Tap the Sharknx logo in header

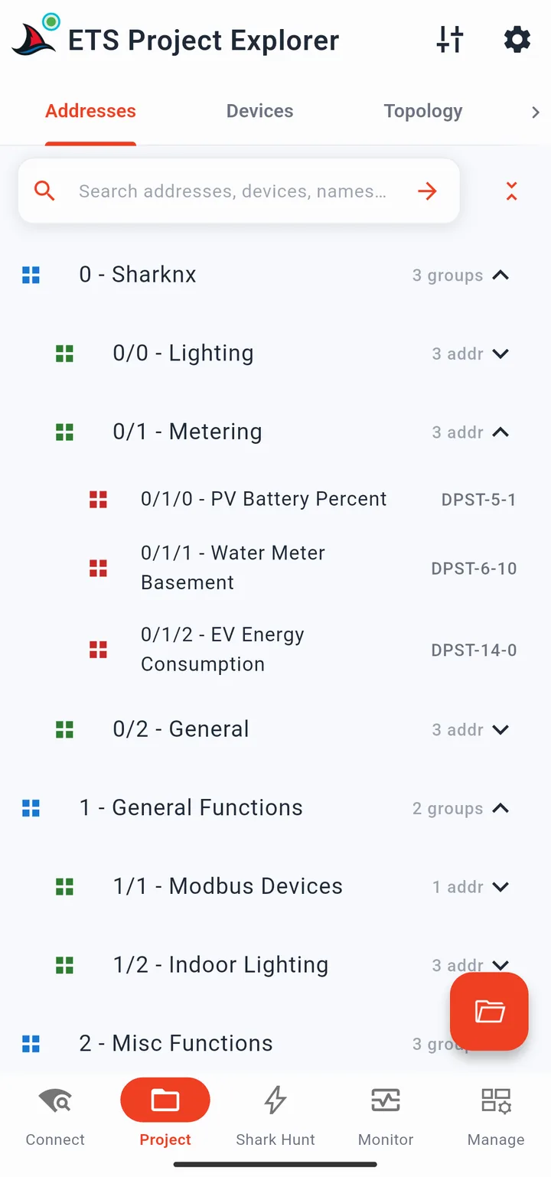tap(34, 35)
